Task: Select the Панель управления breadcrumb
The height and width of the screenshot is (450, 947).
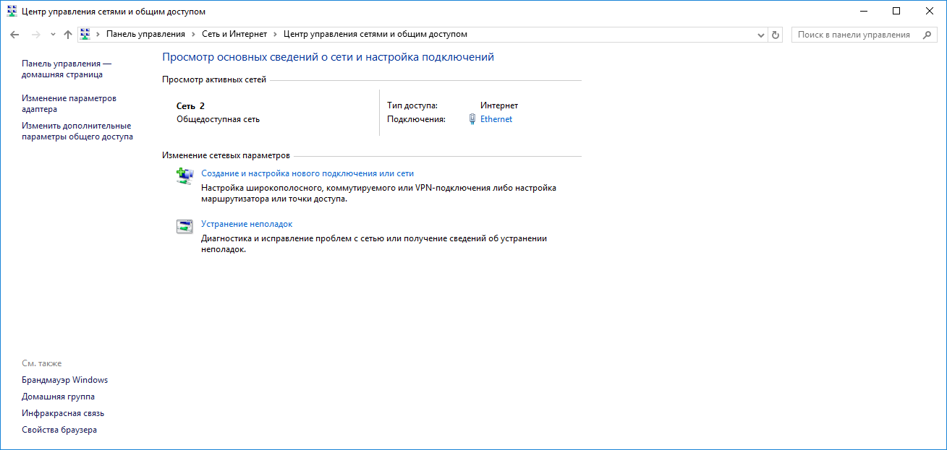Action: pos(145,34)
